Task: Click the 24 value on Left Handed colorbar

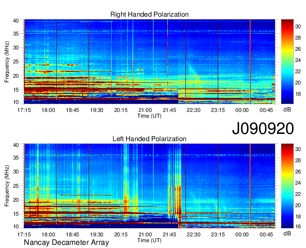Action: [x=298, y=183]
